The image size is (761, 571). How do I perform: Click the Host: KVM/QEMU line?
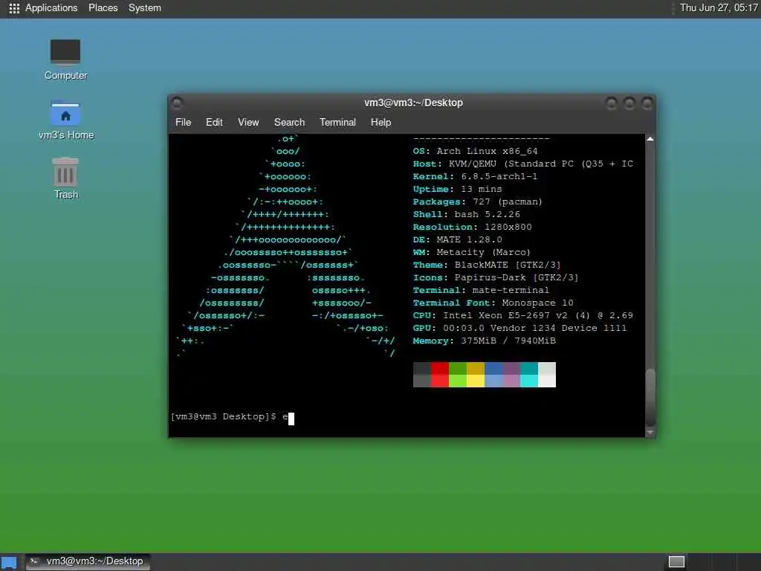pyautogui.click(x=523, y=164)
